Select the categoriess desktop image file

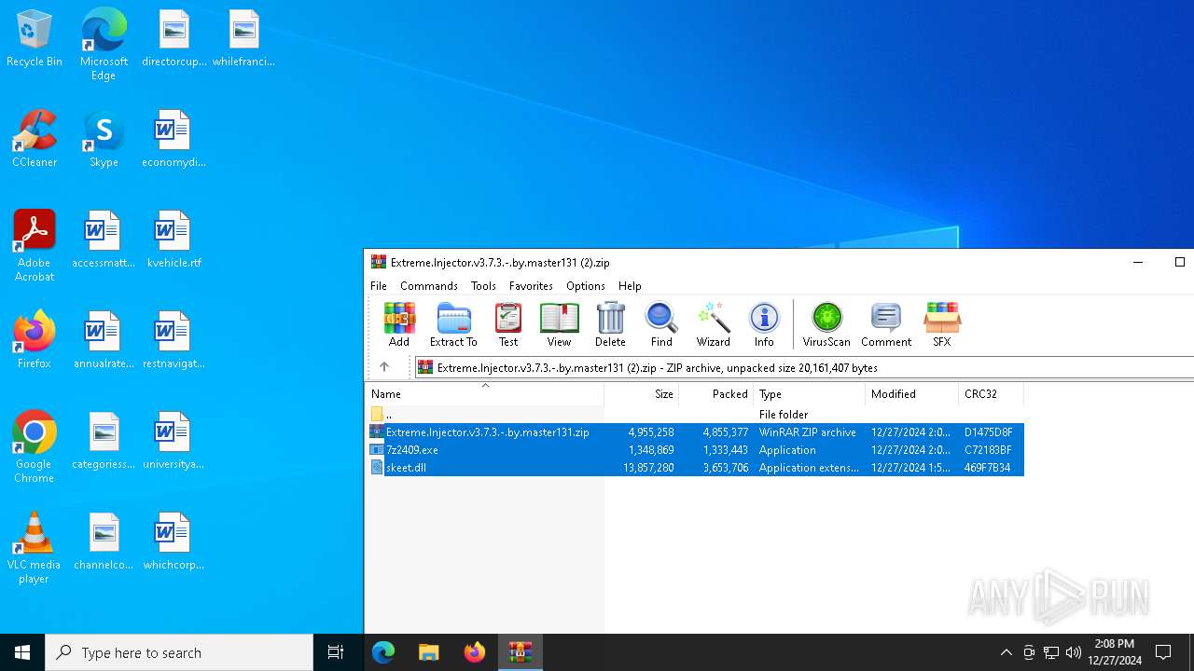tap(104, 441)
